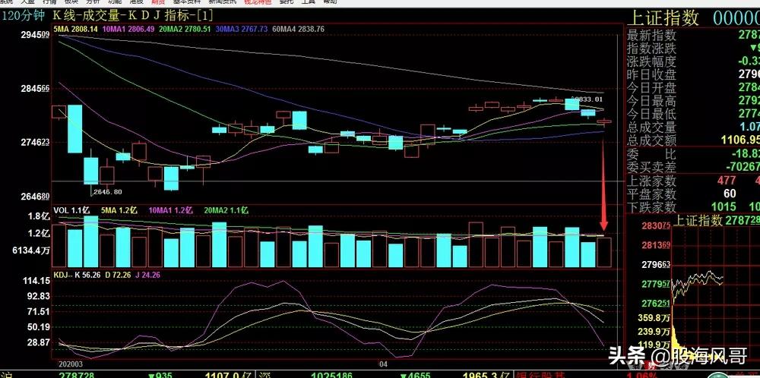760x378 pixels.
Task: Click the K 56.26 indicator value
Action: (x=87, y=275)
